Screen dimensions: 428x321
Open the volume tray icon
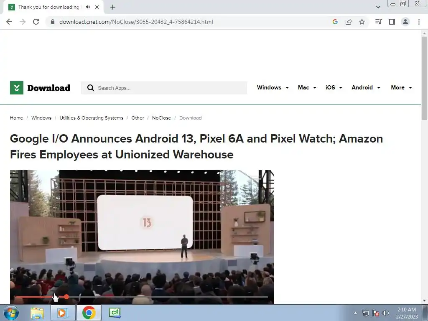386,313
